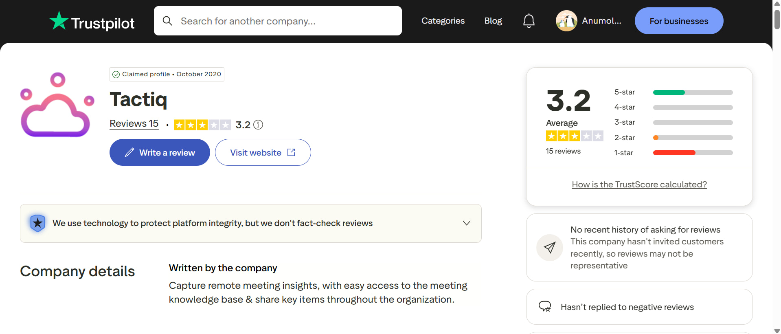Select the 3-star rating row
Viewport: 781px width, 334px height.
[674, 123]
